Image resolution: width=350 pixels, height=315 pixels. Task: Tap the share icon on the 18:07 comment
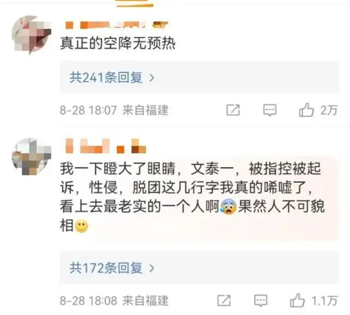click(x=233, y=110)
